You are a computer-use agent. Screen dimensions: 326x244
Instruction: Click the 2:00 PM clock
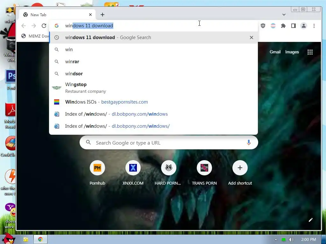click(308, 240)
